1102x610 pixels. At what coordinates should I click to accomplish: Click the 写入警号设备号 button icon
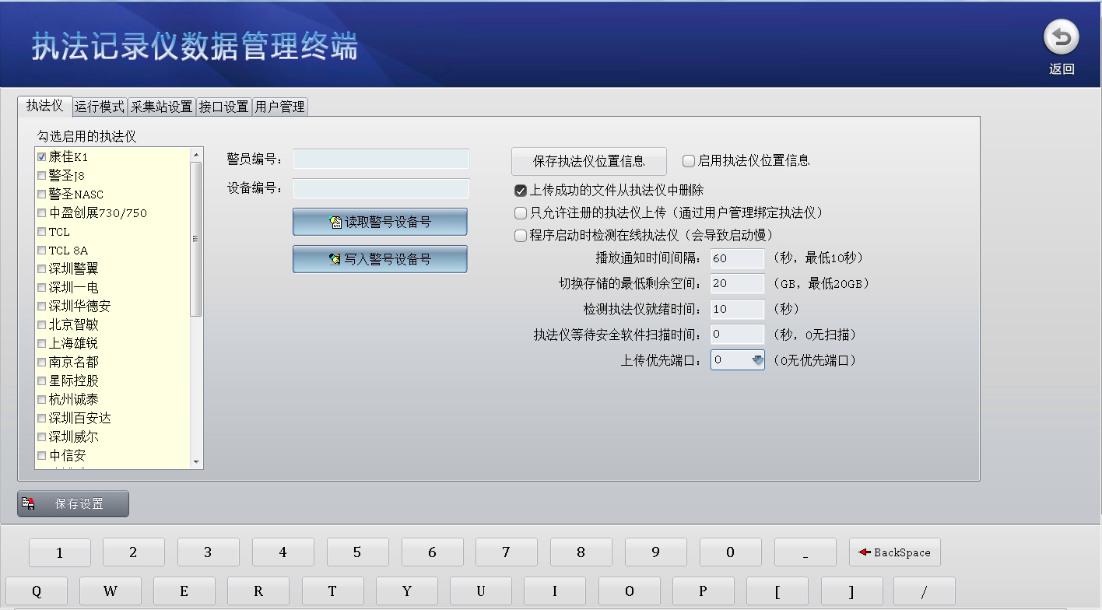(335, 260)
